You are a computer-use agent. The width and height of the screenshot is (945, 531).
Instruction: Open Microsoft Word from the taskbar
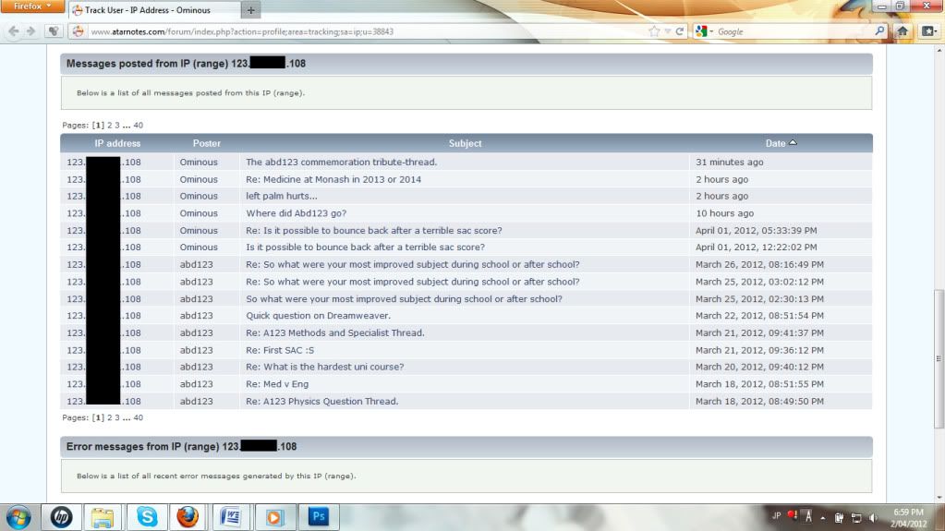(x=231, y=516)
